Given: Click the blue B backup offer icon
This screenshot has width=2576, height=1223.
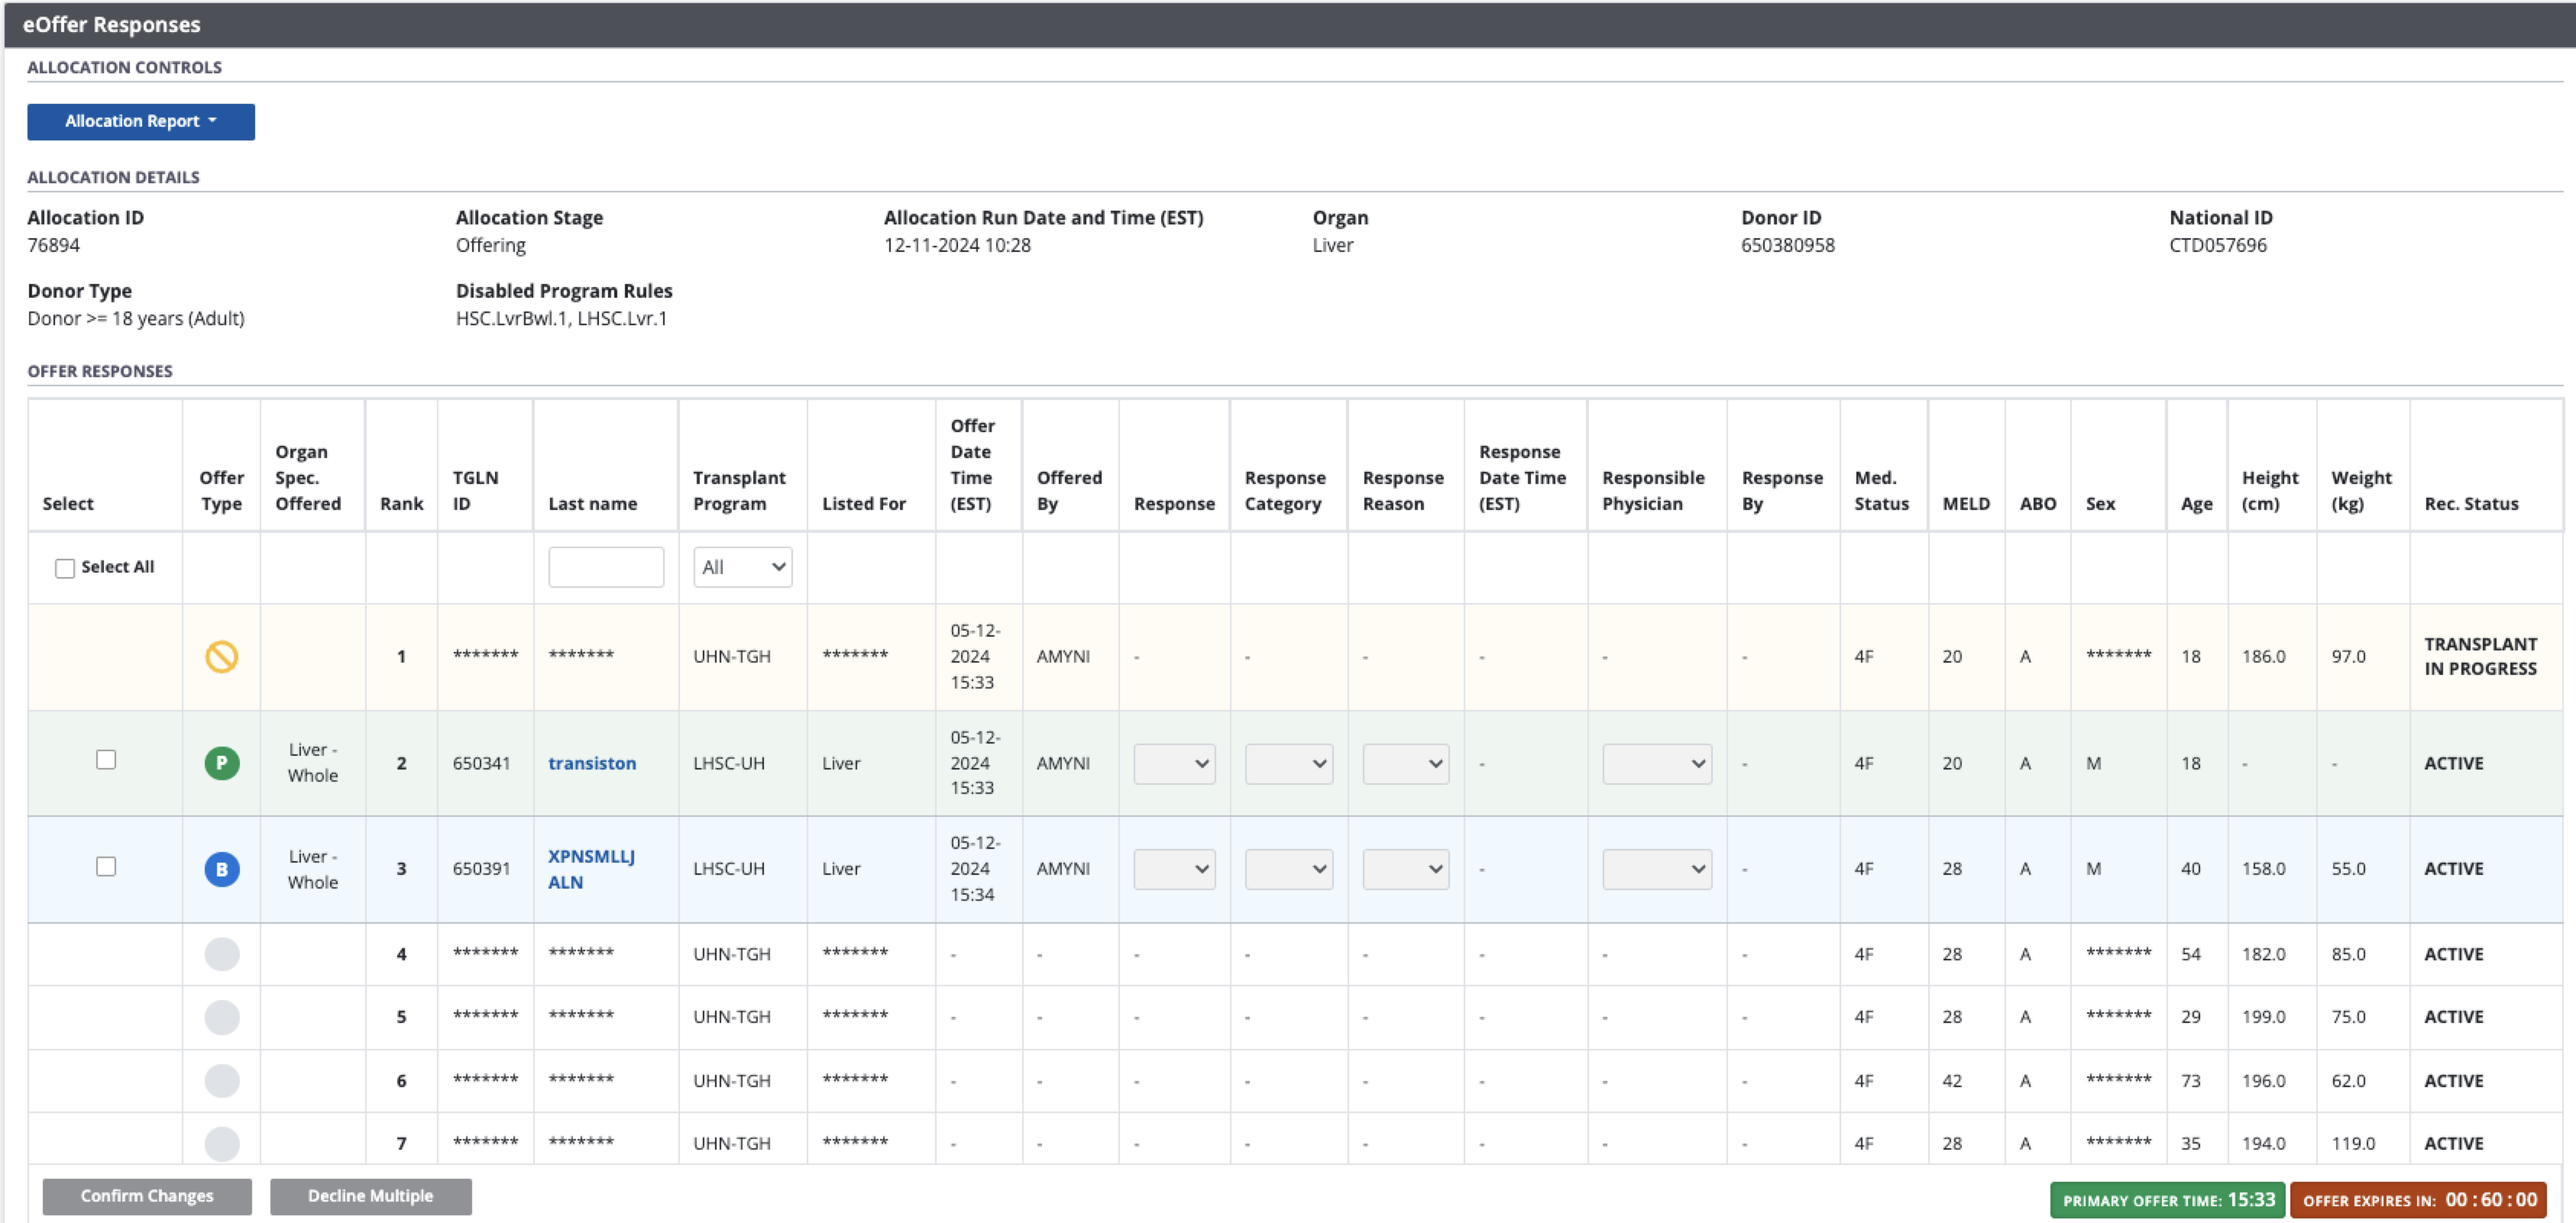Looking at the screenshot, I should [x=221, y=870].
